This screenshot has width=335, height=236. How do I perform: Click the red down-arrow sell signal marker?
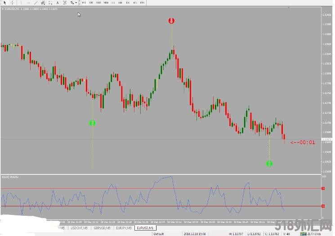tap(171, 21)
